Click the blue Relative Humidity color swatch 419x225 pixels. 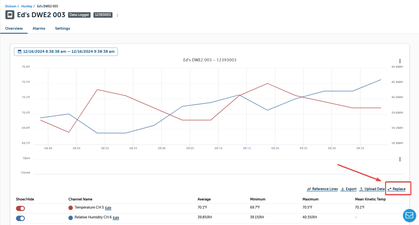(x=71, y=218)
